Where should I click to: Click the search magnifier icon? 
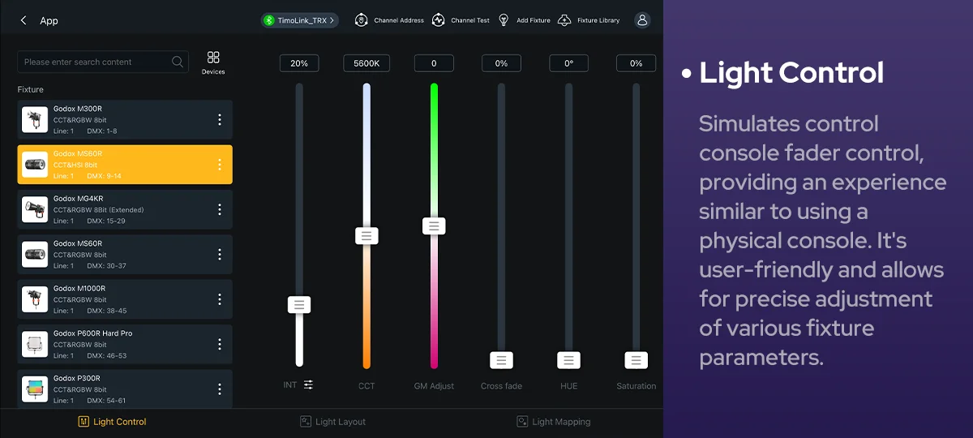[x=178, y=62]
